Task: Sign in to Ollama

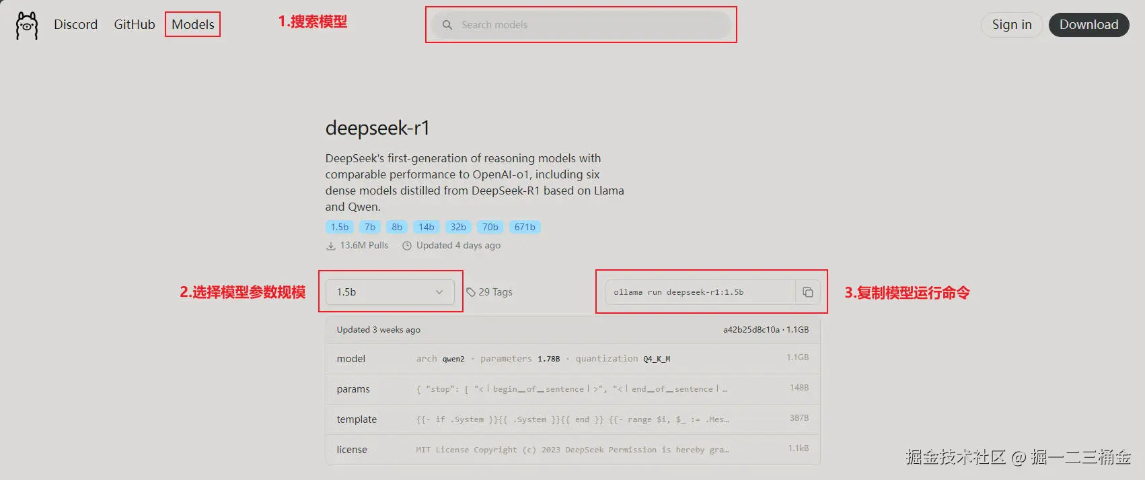Action: tap(1012, 25)
